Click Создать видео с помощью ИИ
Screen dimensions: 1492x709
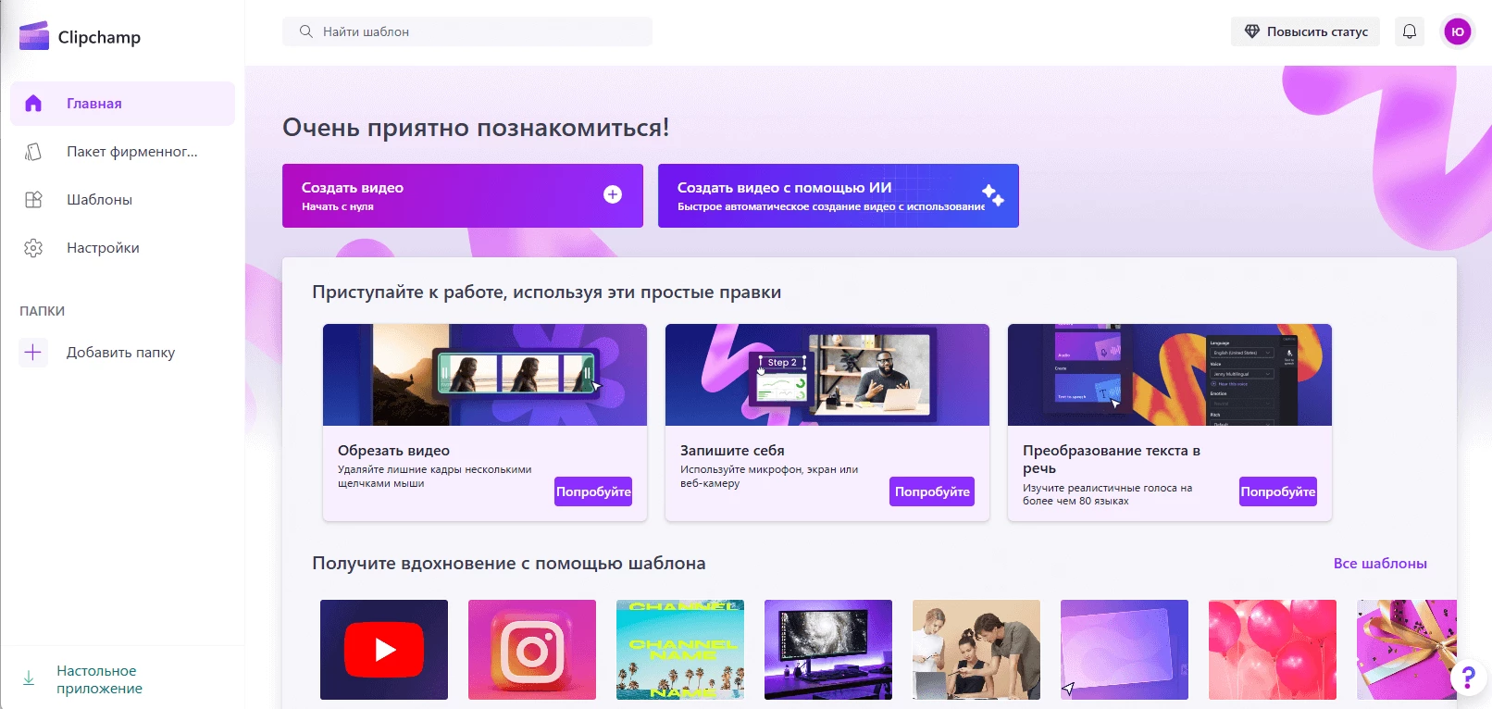839,195
